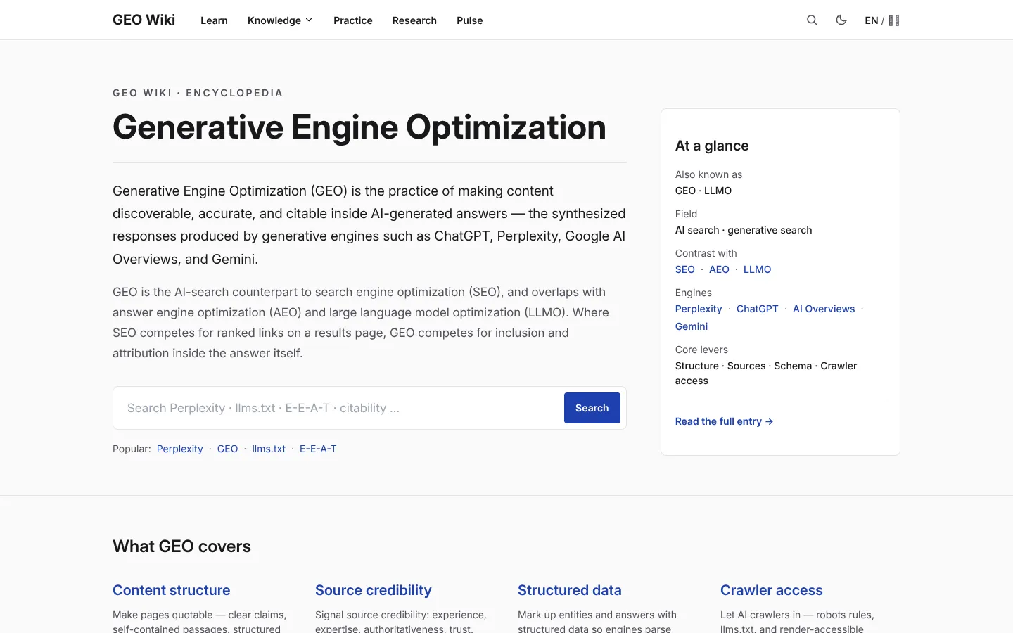The height and width of the screenshot is (633, 1013).
Task: Open Perplexity link under Engines
Action: (x=699, y=309)
